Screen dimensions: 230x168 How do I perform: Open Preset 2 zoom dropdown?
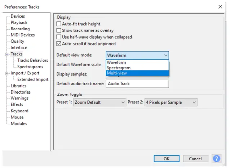coord(171,102)
